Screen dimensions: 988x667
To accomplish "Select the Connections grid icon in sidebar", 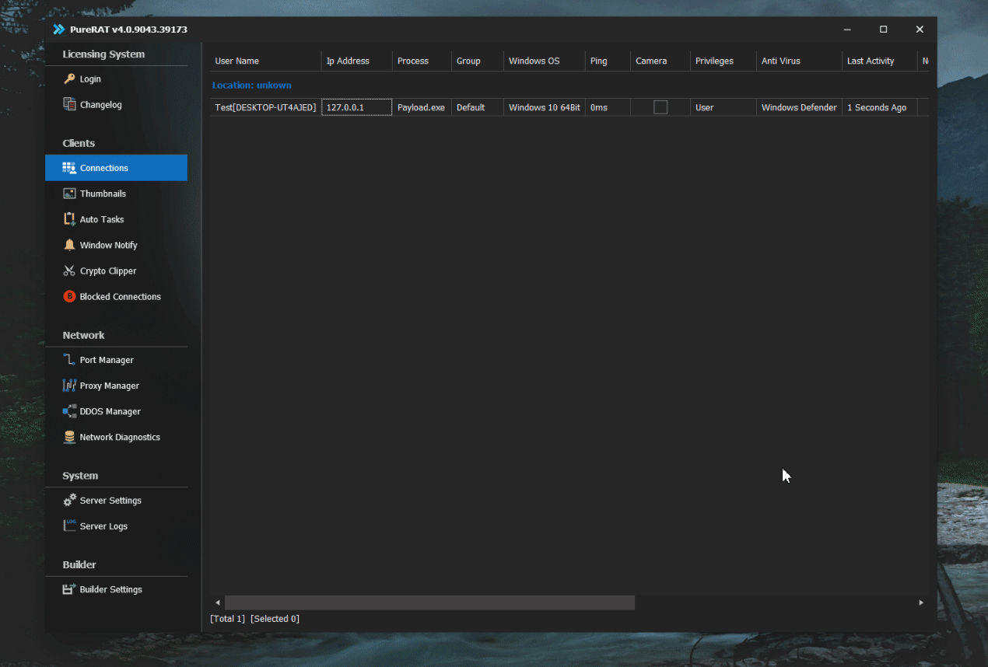I will coord(69,168).
